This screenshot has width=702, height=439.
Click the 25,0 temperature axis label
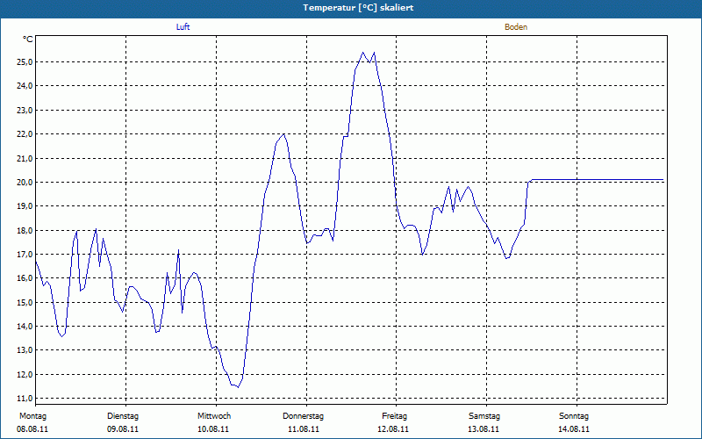tap(25, 61)
